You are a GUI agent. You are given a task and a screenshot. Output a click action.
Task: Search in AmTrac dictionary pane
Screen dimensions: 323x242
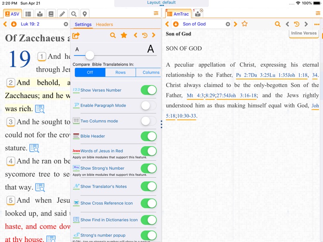[x=278, y=24]
